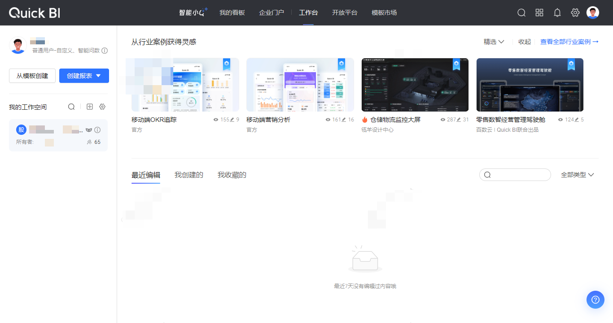Viewport: 613px width, 323px height.
Task: Search workspaces using magnifier icon beside 我的工作空间
Action: [x=71, y=107]
